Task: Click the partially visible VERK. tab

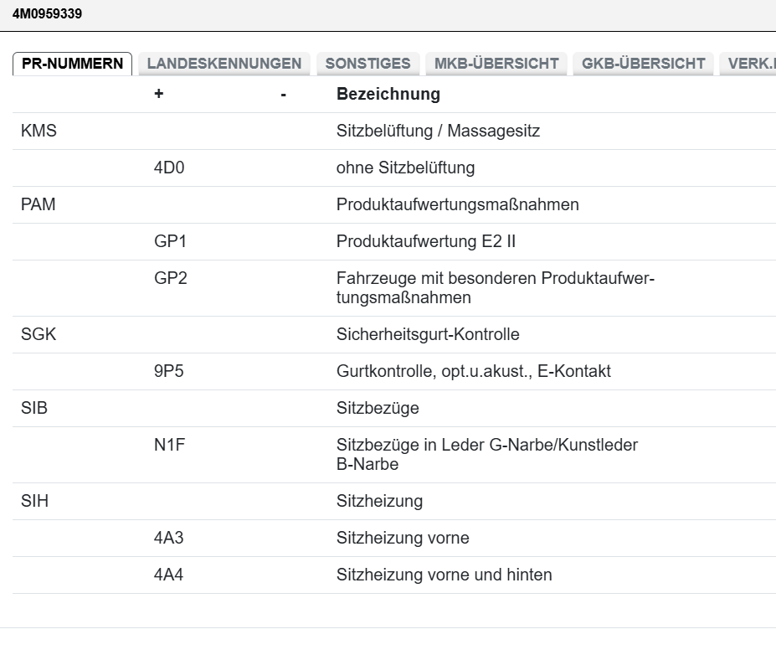Action: 750,64
